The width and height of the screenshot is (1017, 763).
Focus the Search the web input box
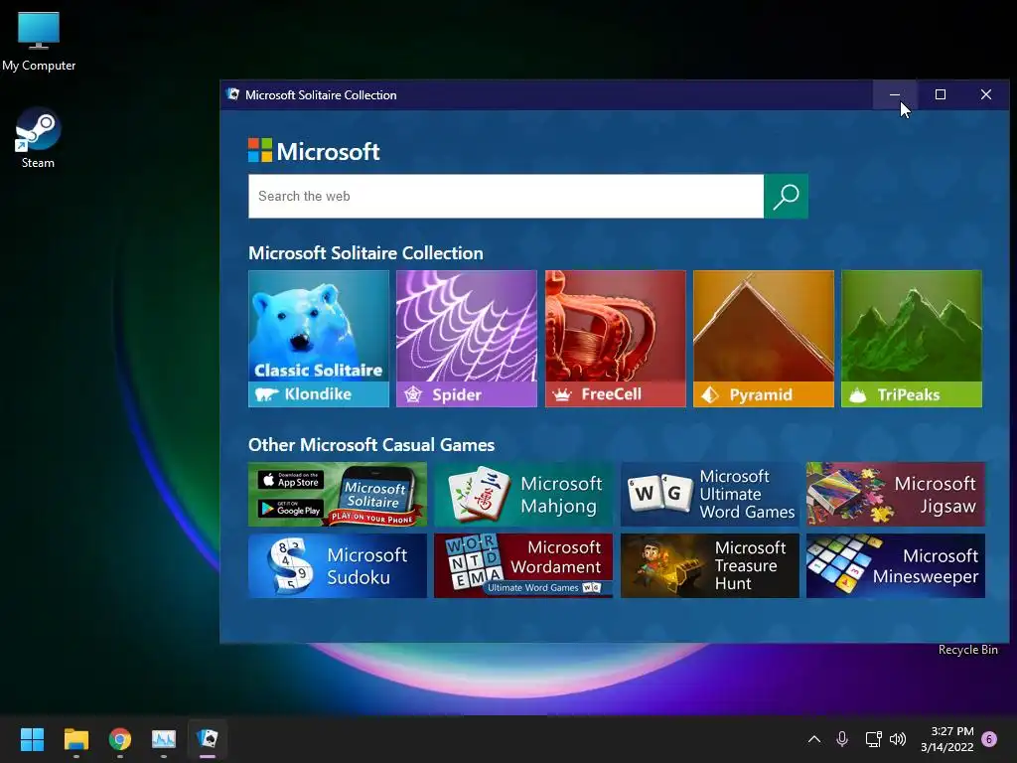click(x=506, y=196)
